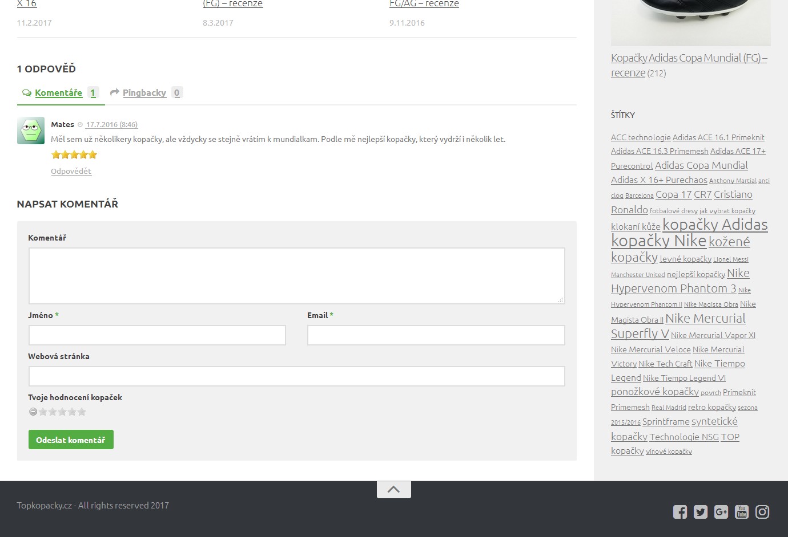Open the Nike Hypervenom Phantom II tag

click(681, 297)
